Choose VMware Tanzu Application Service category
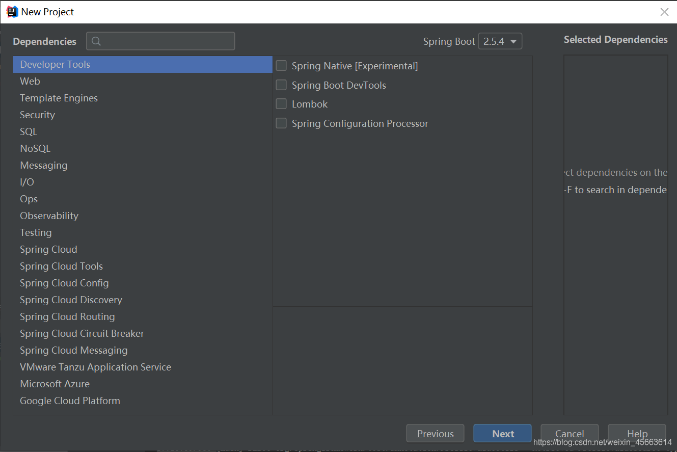The width and height of the screenshot is (677, 452). coord(143,367)
